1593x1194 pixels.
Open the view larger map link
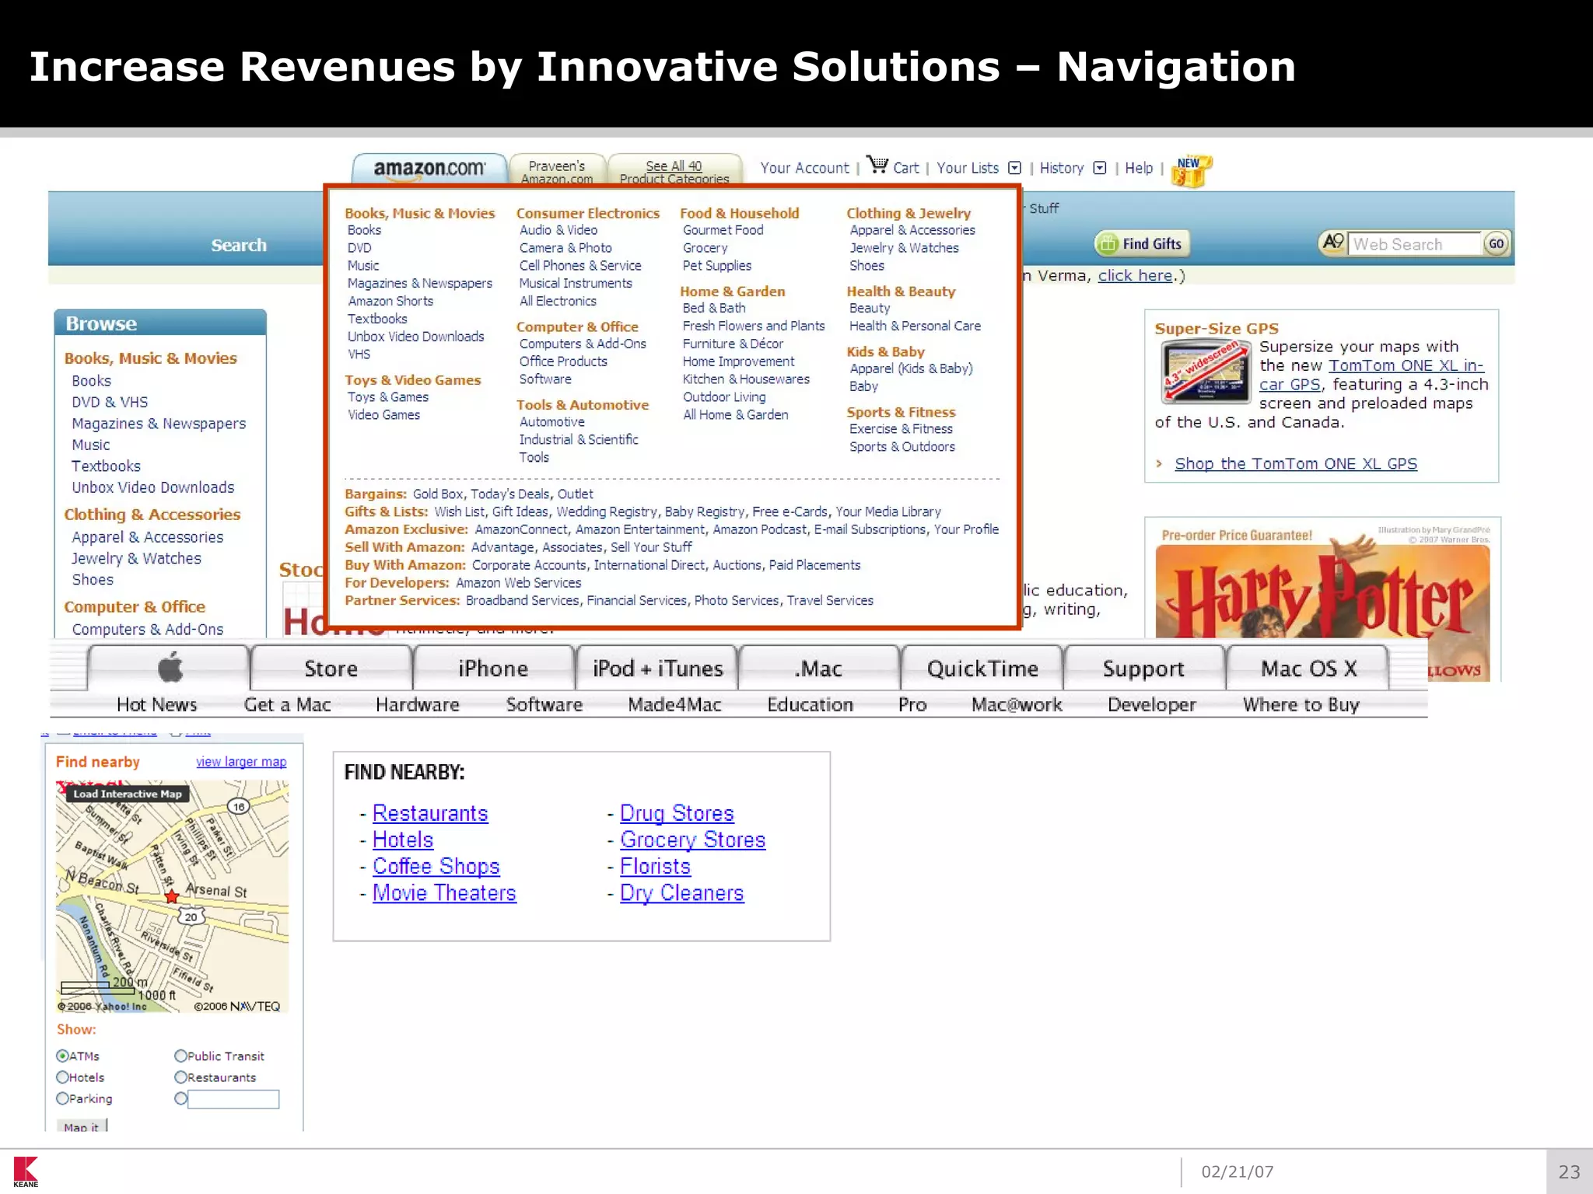click(241, 762)
